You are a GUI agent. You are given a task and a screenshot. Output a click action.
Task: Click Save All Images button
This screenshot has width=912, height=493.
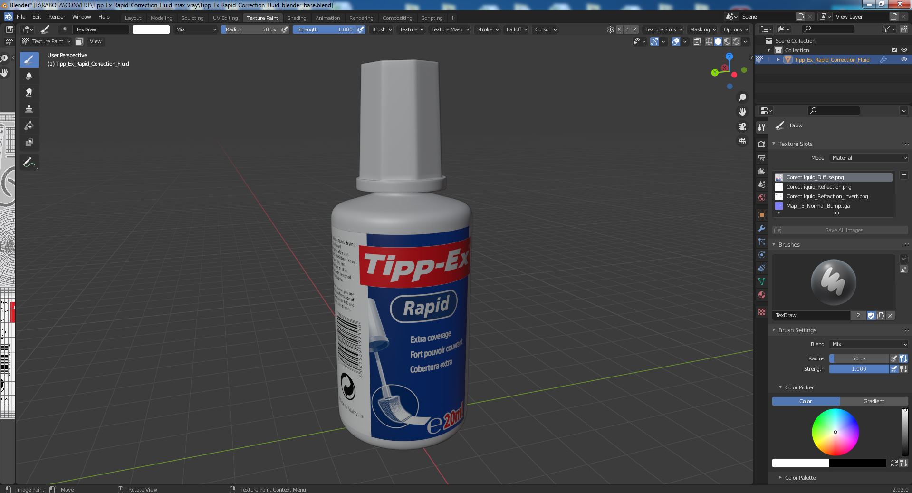(x=840, y=230)
